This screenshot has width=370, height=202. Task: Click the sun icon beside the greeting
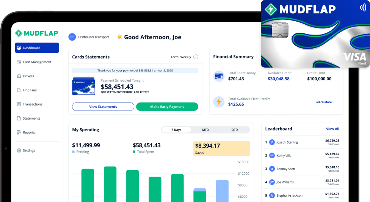tap(120, 37)
